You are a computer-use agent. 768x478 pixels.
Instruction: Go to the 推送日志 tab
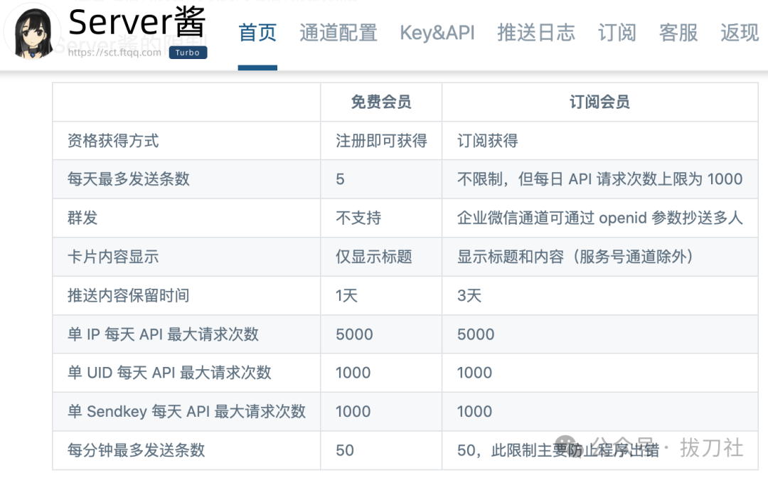click(536, 33)
